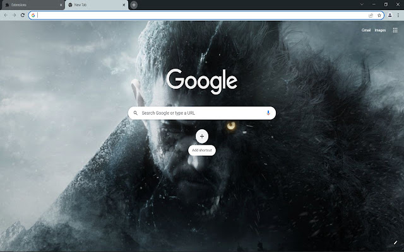
Task: Click the magnifier icon in search box
Action: pos(136,113)
